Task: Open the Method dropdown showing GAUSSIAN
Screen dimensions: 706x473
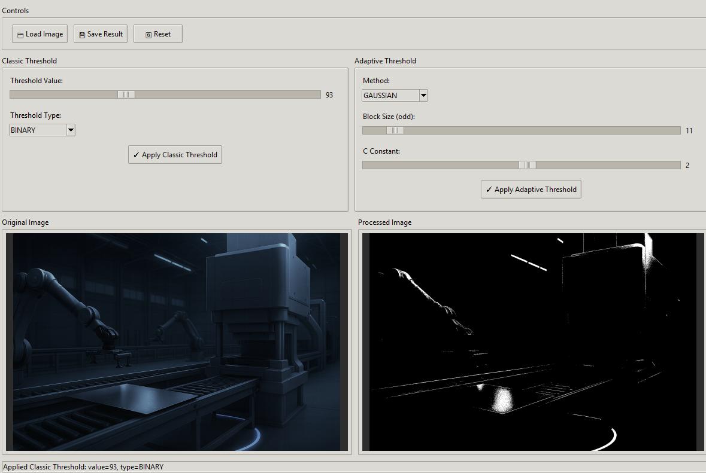Action: [394, 95]
